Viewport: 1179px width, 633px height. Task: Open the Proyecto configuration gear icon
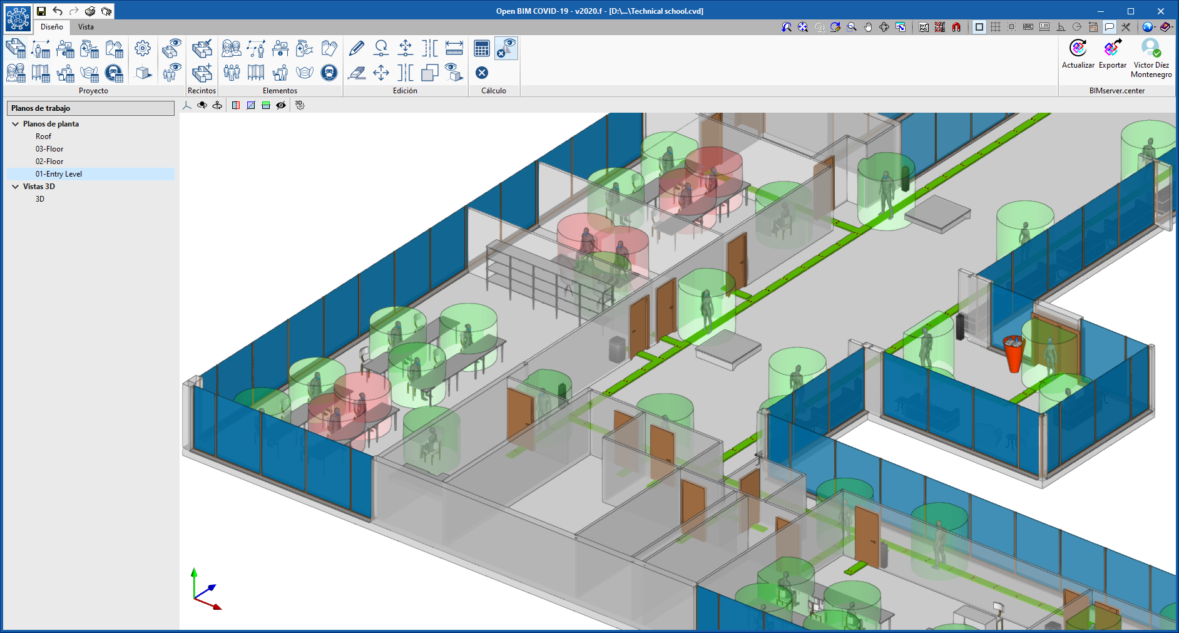tap(143, 48)
